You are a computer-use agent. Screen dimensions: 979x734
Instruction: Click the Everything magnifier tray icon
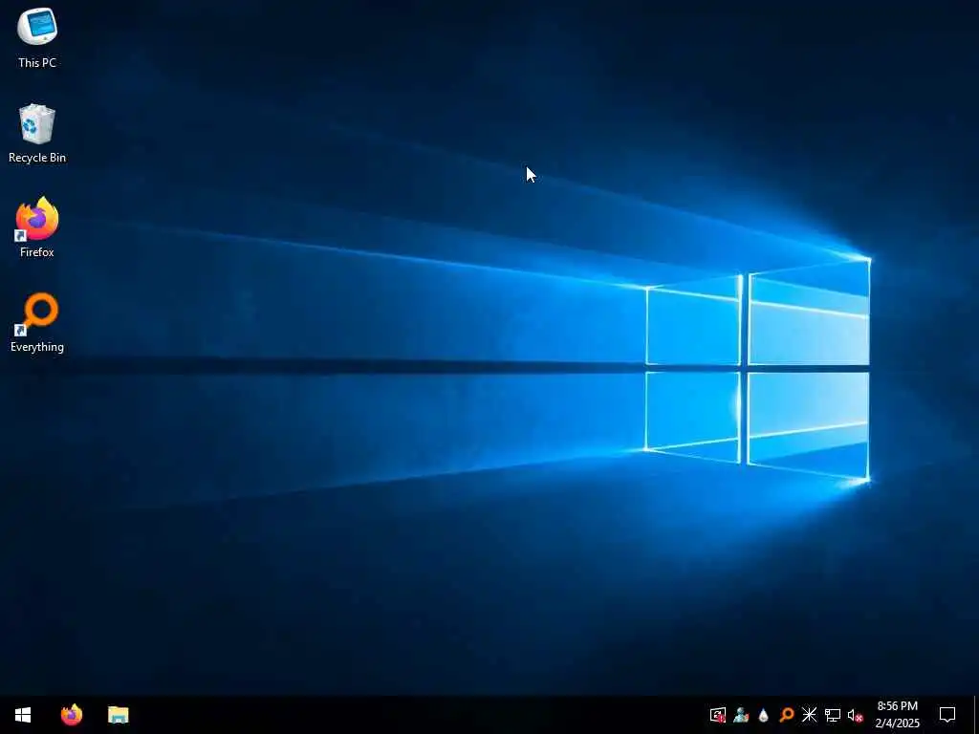(787, 715)
